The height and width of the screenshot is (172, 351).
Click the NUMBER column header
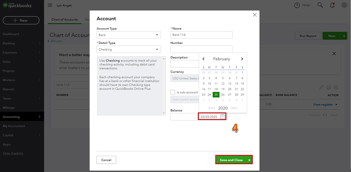click(62, 95)
